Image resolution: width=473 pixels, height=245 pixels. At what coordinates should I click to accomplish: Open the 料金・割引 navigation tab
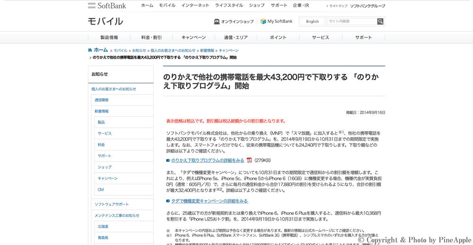[151, 37]
